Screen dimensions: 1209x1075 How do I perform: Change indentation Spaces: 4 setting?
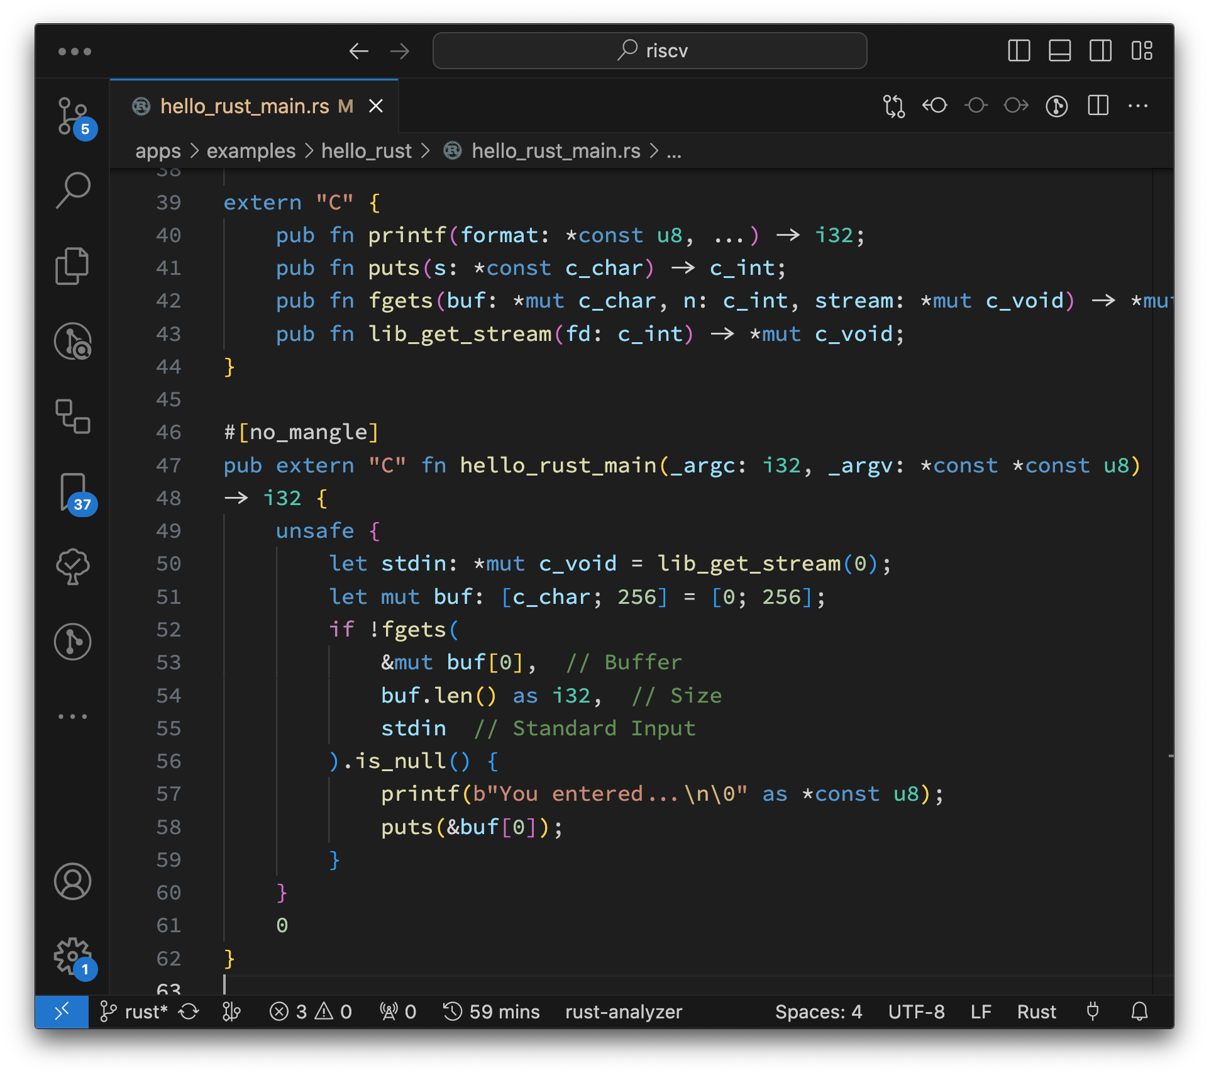tap(819, 1011)
